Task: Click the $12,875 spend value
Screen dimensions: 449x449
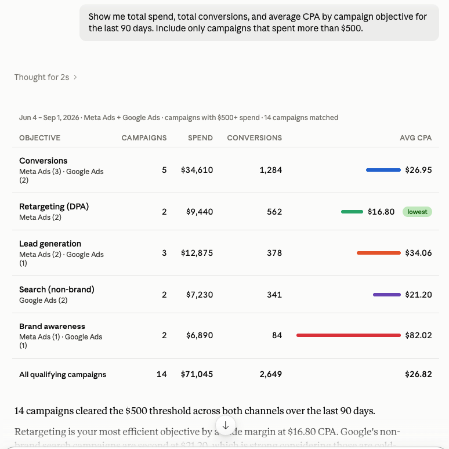Action: [197, 253]
